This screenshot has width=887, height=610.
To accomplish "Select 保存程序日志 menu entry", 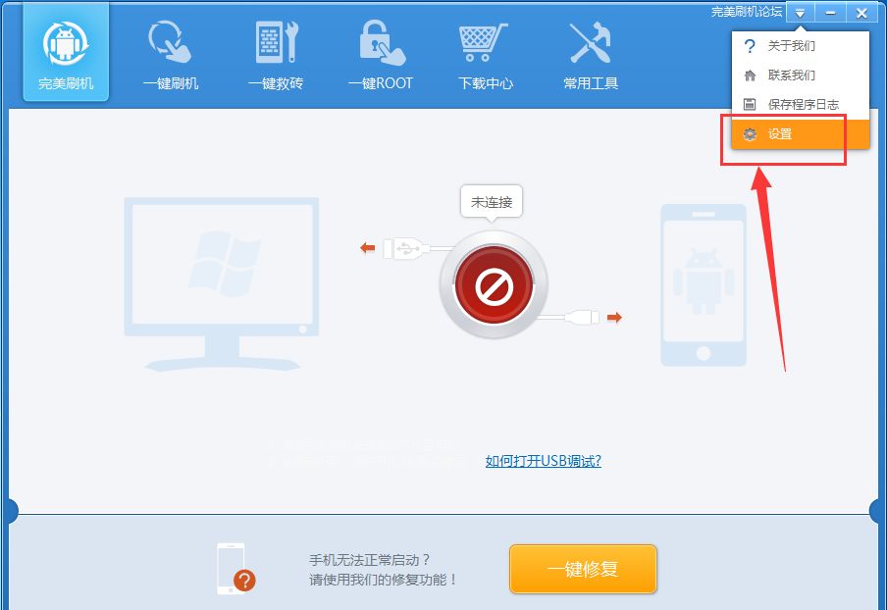I will (801, 105).
